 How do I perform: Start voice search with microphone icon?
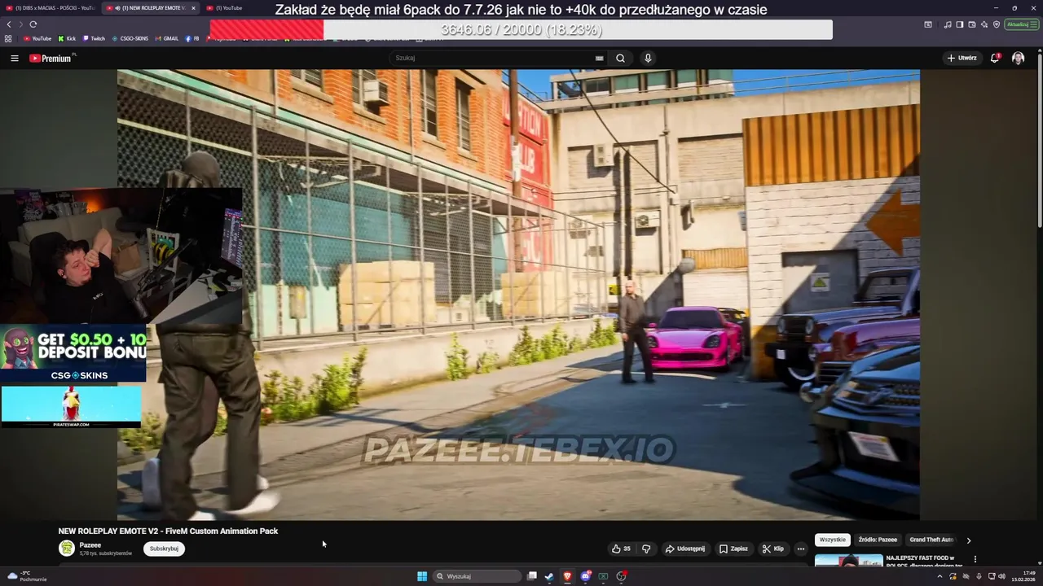point(648,58)
